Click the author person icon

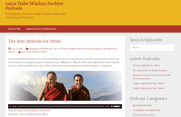coord(19,52)
